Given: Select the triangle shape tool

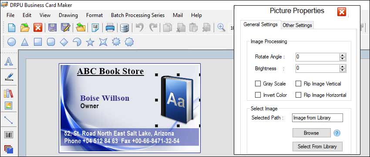Looking at the screenshot, I should click(25, 42).
